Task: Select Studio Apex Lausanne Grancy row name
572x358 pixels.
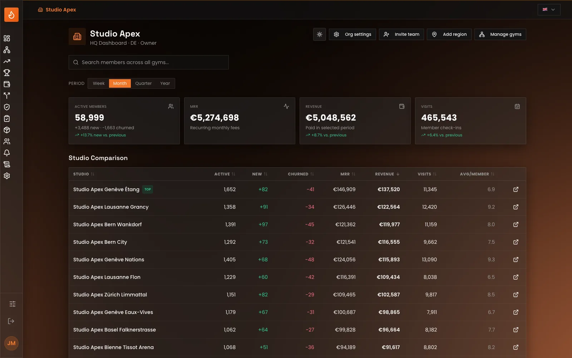Action: click(111, 207)
